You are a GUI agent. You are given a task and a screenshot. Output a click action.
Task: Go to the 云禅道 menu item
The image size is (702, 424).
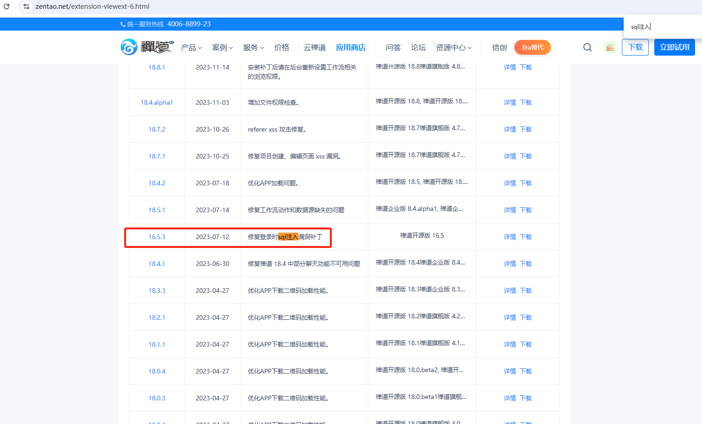pos(315,48)
